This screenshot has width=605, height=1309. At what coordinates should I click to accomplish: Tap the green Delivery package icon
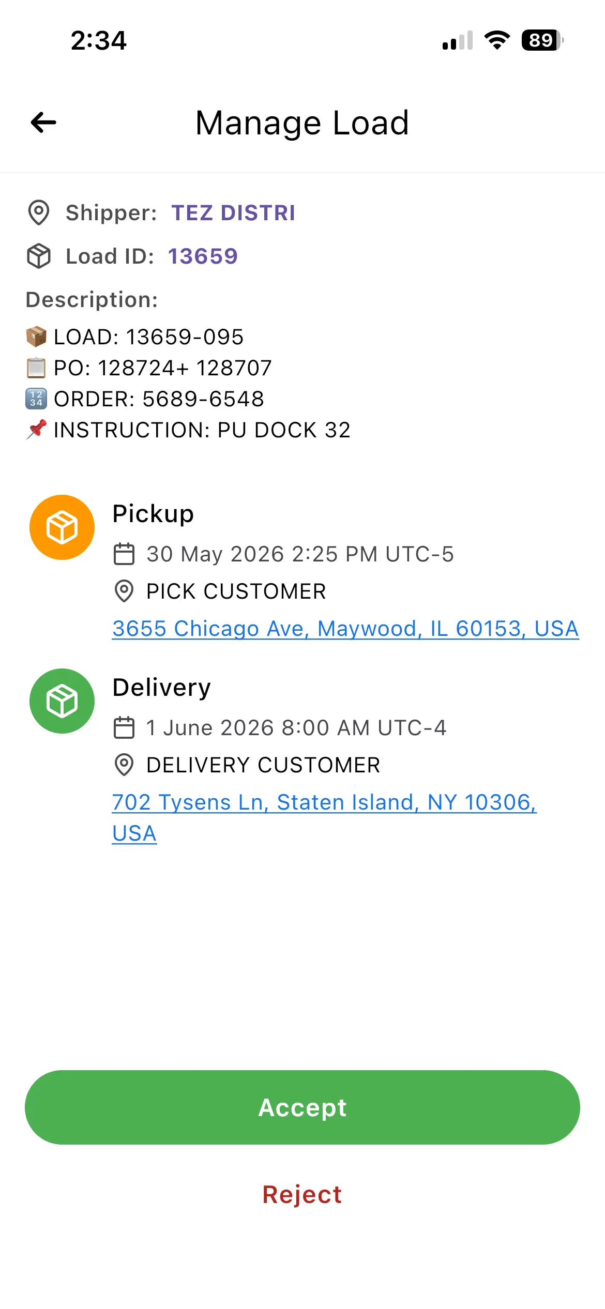[x=62, y=701]
